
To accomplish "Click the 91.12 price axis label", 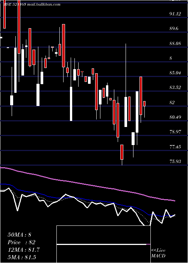I will click(x=175, y=14).
